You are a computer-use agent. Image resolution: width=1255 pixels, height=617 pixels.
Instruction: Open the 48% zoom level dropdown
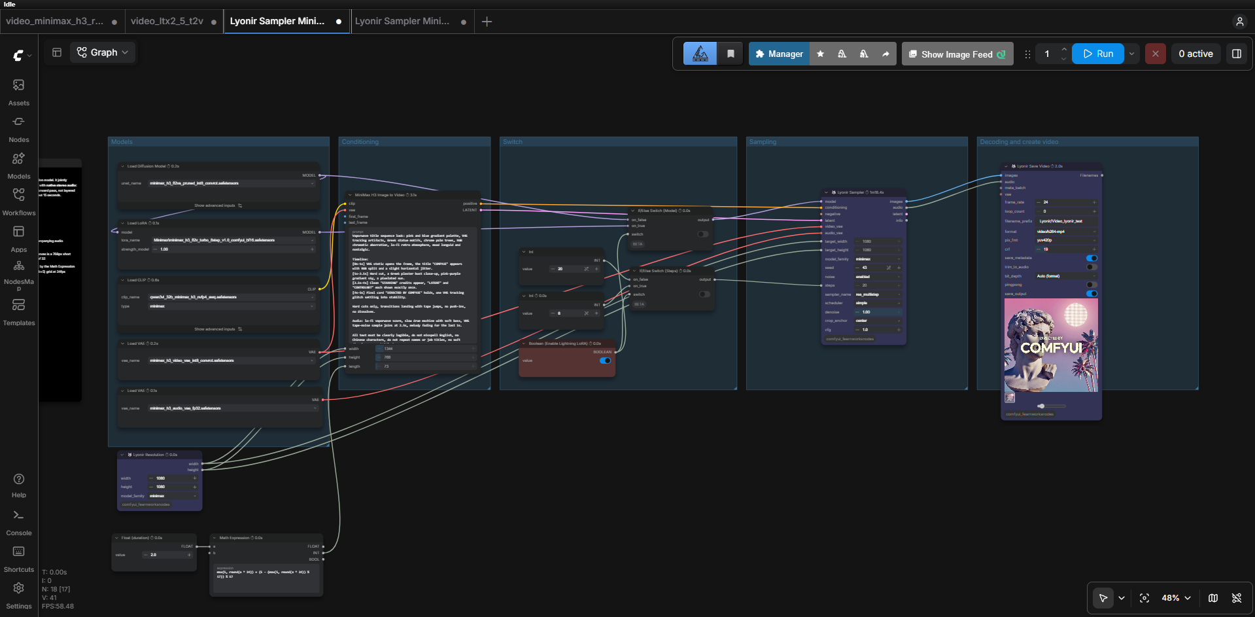(1177, 598)
